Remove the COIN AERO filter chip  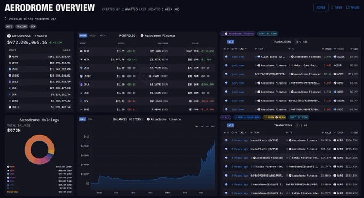coord(266,117)
